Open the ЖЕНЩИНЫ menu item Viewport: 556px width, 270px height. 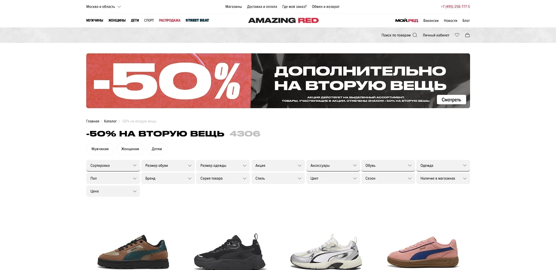tap(117, 20)
